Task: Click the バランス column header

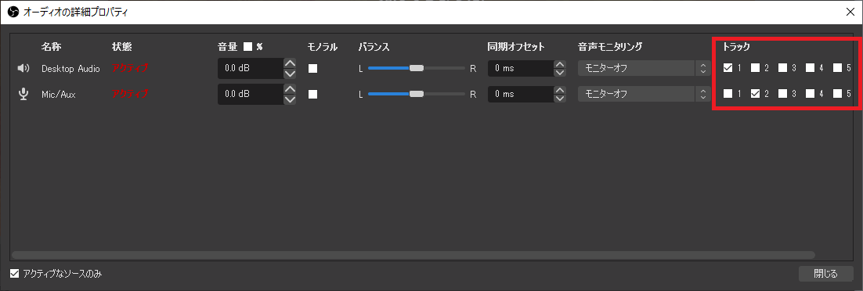Action: pyautogui.click(x=374, y=47)
